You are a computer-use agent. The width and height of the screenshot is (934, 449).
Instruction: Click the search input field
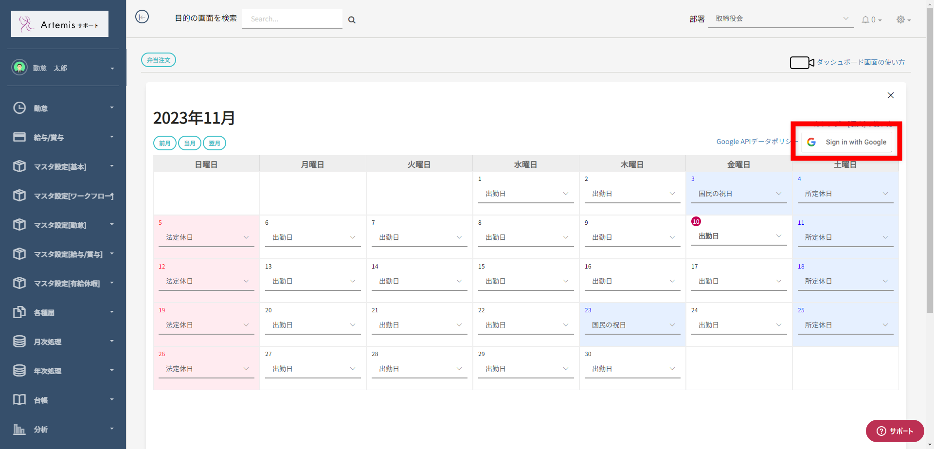(292, 19)
